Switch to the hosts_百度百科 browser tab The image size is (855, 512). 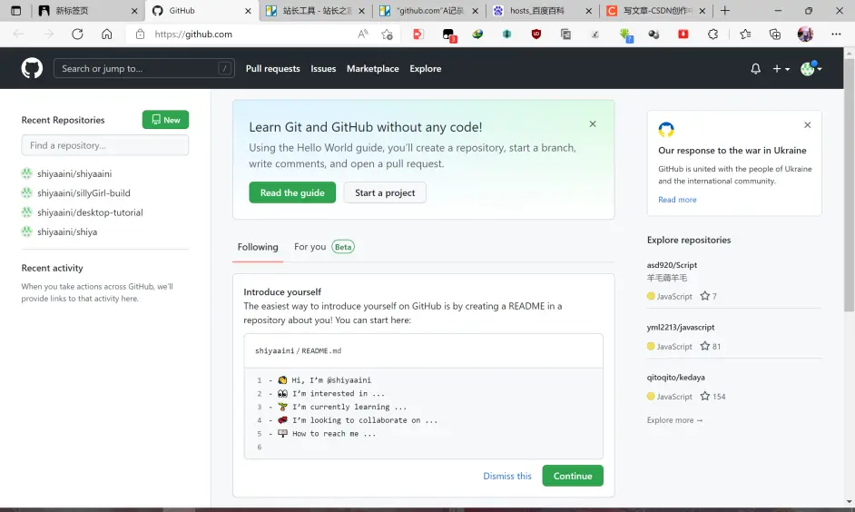point(544,10)
